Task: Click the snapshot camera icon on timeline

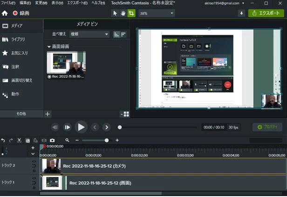Action: (x=52, y=140)
